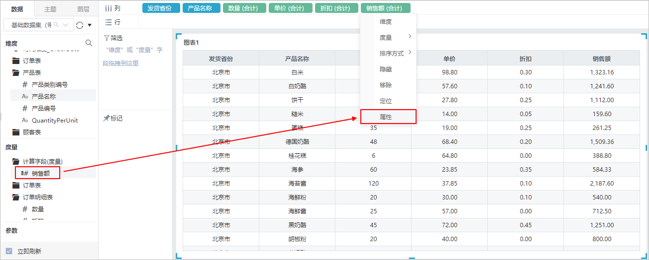
Task: Click the search icon beside 维度
Action: click(89, 43)
